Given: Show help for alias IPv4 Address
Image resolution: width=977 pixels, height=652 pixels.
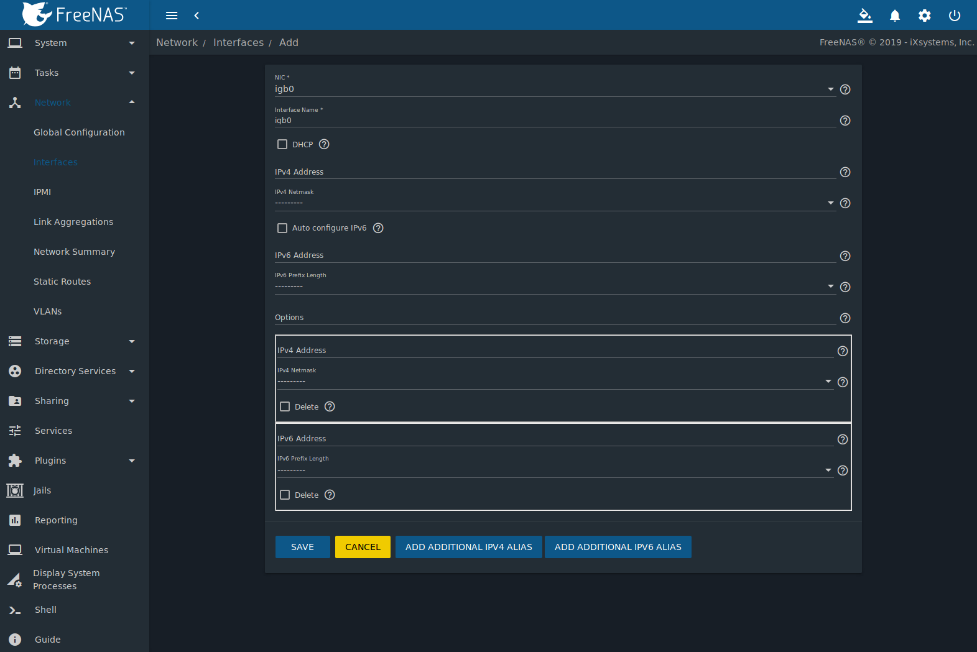Looking at the screenshot, I should pos(843,351).
